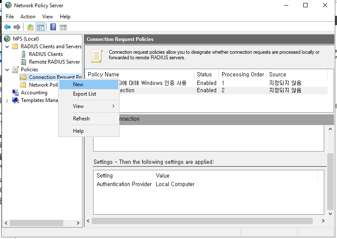Screen dimensions: 337x239
Task: Click the NPS (Local) globe icon
Action: 7,39
